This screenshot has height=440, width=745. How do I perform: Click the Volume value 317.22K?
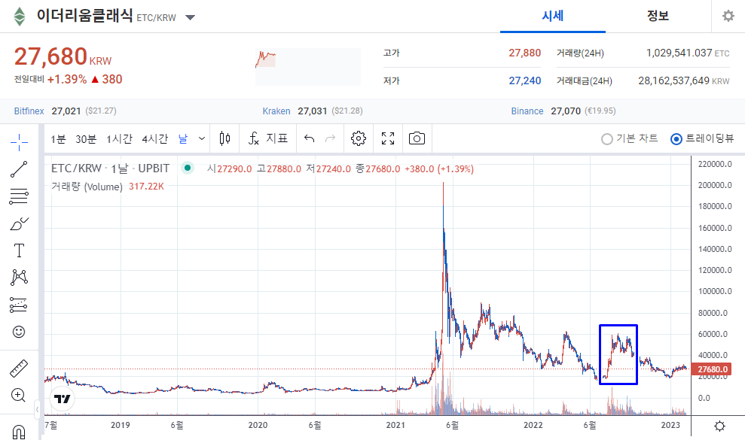[146, 187]
